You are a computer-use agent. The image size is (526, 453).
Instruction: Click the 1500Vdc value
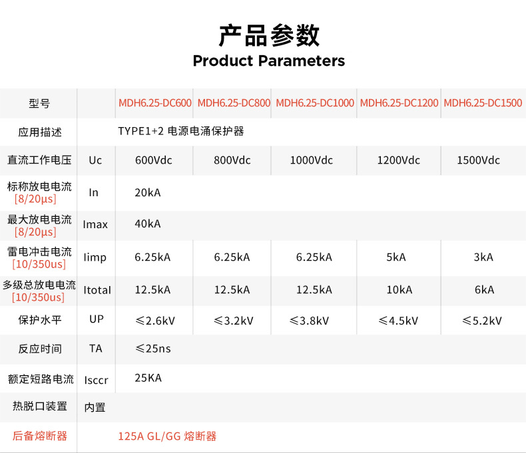(478, 160)
